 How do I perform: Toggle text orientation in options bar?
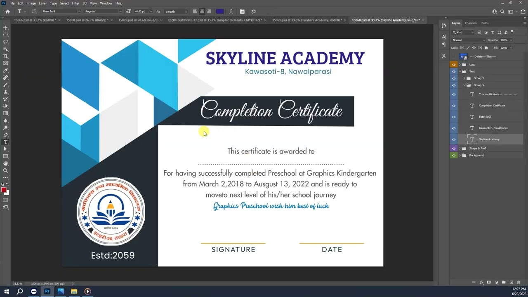click(34, 12)
